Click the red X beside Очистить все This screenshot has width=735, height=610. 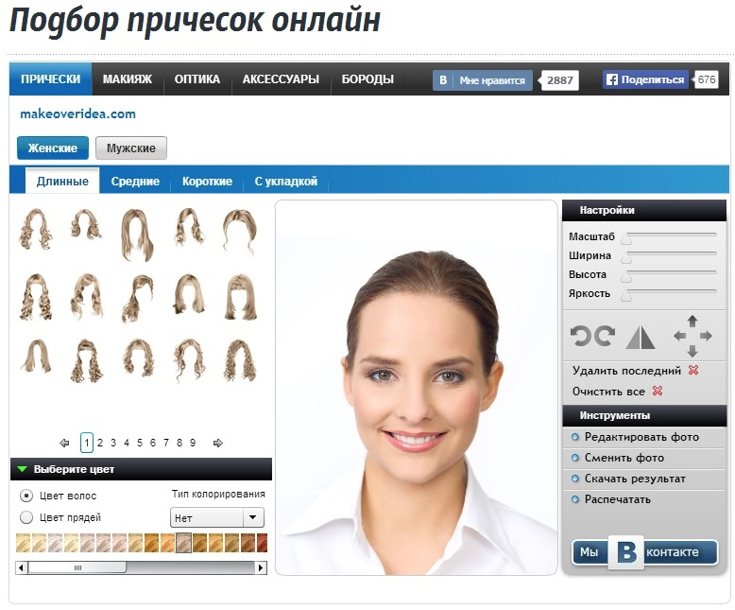tap(658, 392)
